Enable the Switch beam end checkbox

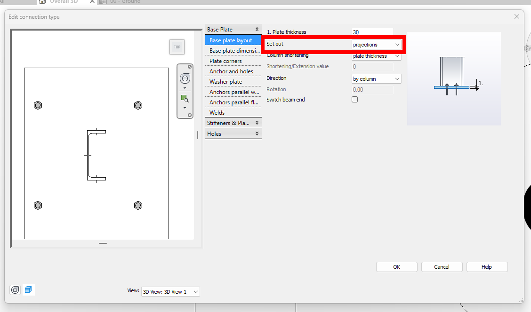[354, 99]
